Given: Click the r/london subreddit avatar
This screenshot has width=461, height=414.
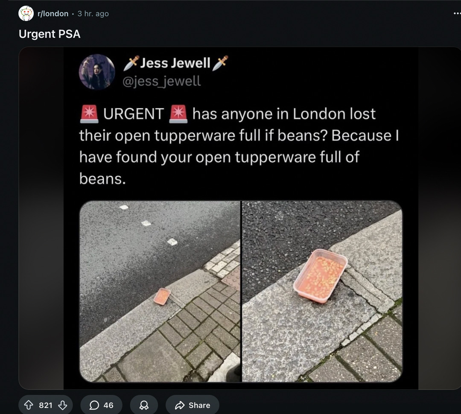Looking at the screenshot, I should 26,14.
